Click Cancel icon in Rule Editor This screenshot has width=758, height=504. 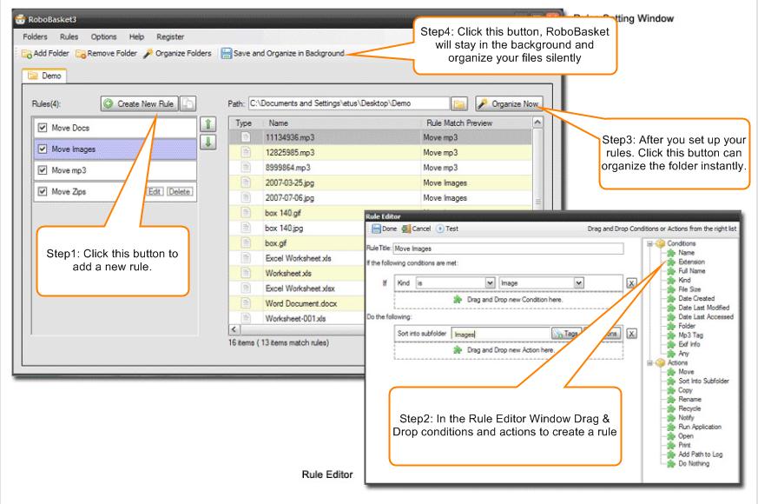(x=406, y=229)
